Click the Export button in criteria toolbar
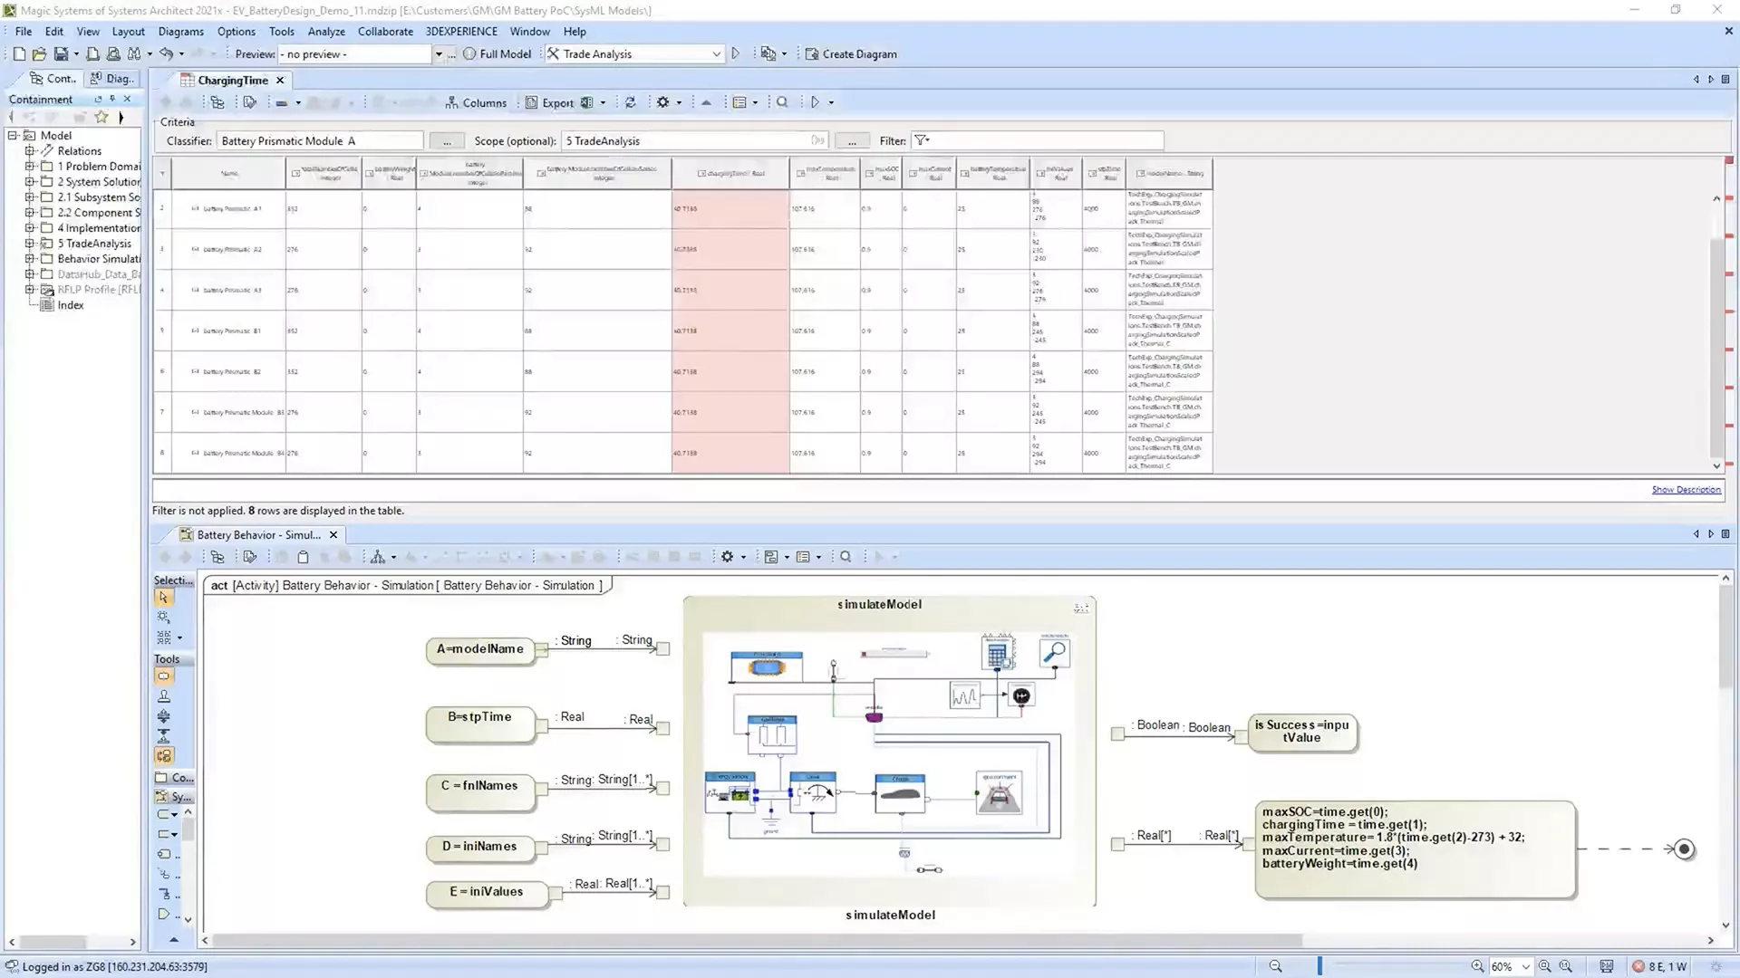The width and height of the screenshot is (1740, 978). point(557,101)
